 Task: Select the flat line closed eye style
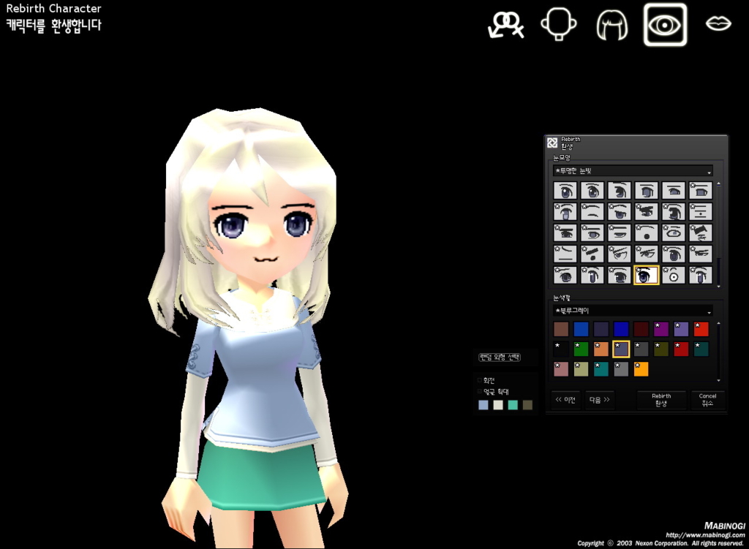pos(565,254)
